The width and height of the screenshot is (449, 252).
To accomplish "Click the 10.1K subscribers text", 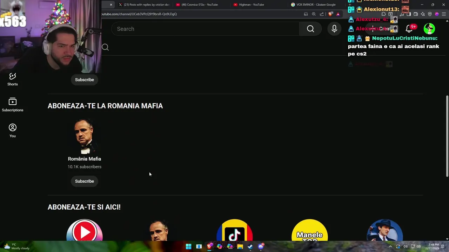I will 85,167.
